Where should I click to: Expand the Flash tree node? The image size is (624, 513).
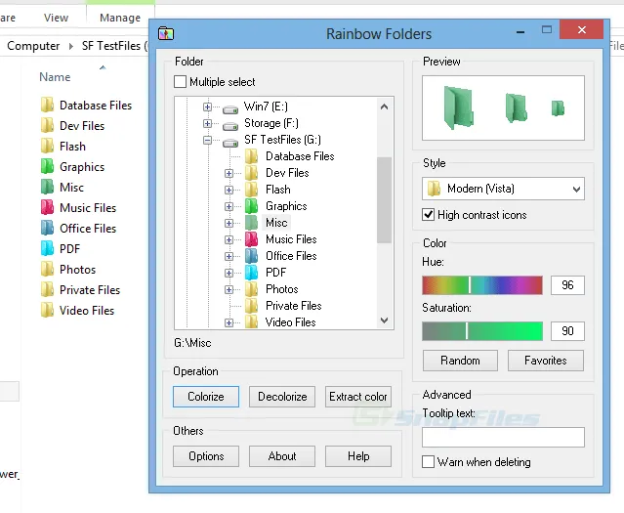pos(229,190)
